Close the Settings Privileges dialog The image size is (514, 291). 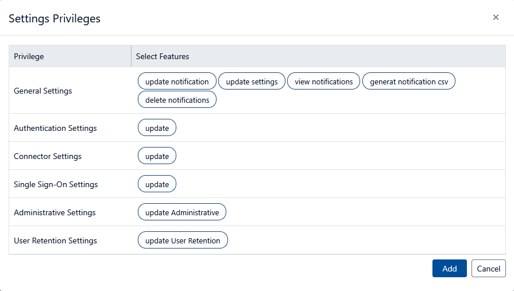[496, 18]
